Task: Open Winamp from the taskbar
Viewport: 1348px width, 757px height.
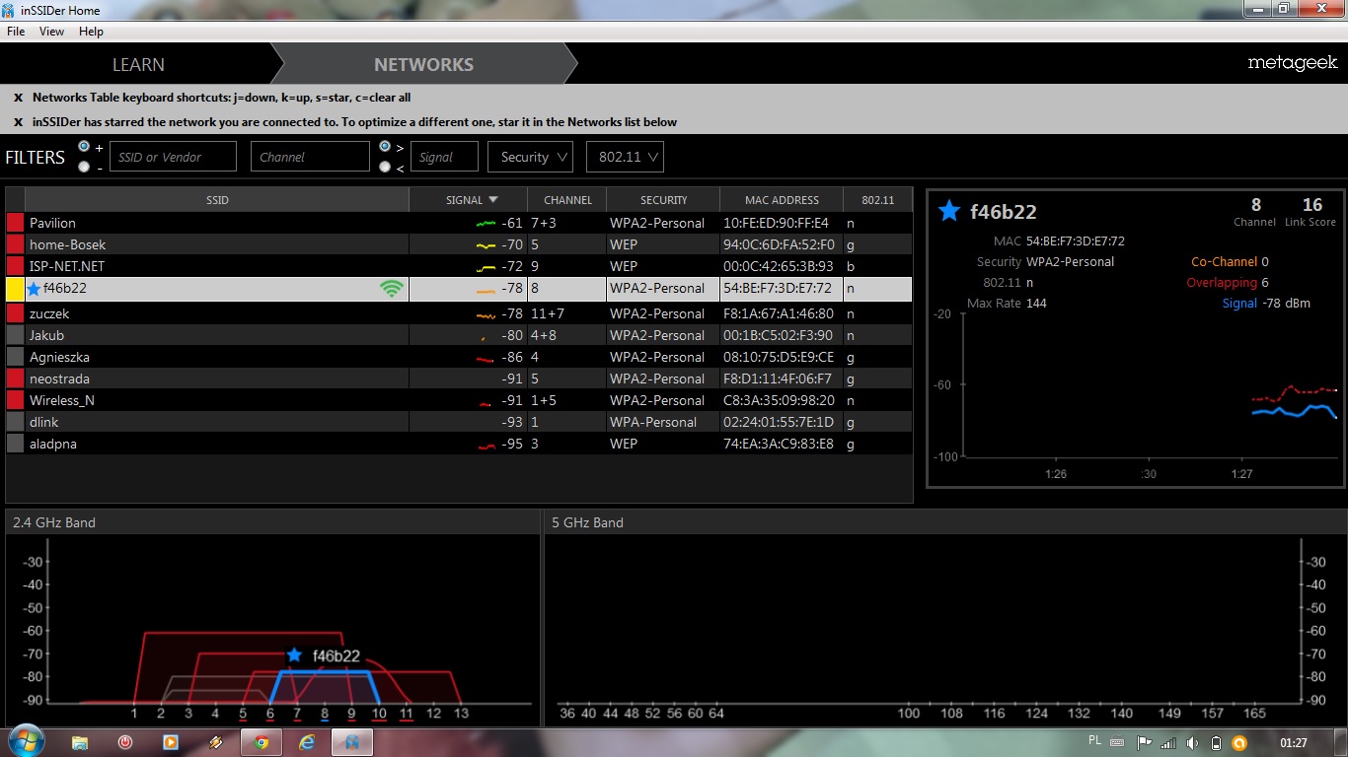Action: click(x=216, y=742)
